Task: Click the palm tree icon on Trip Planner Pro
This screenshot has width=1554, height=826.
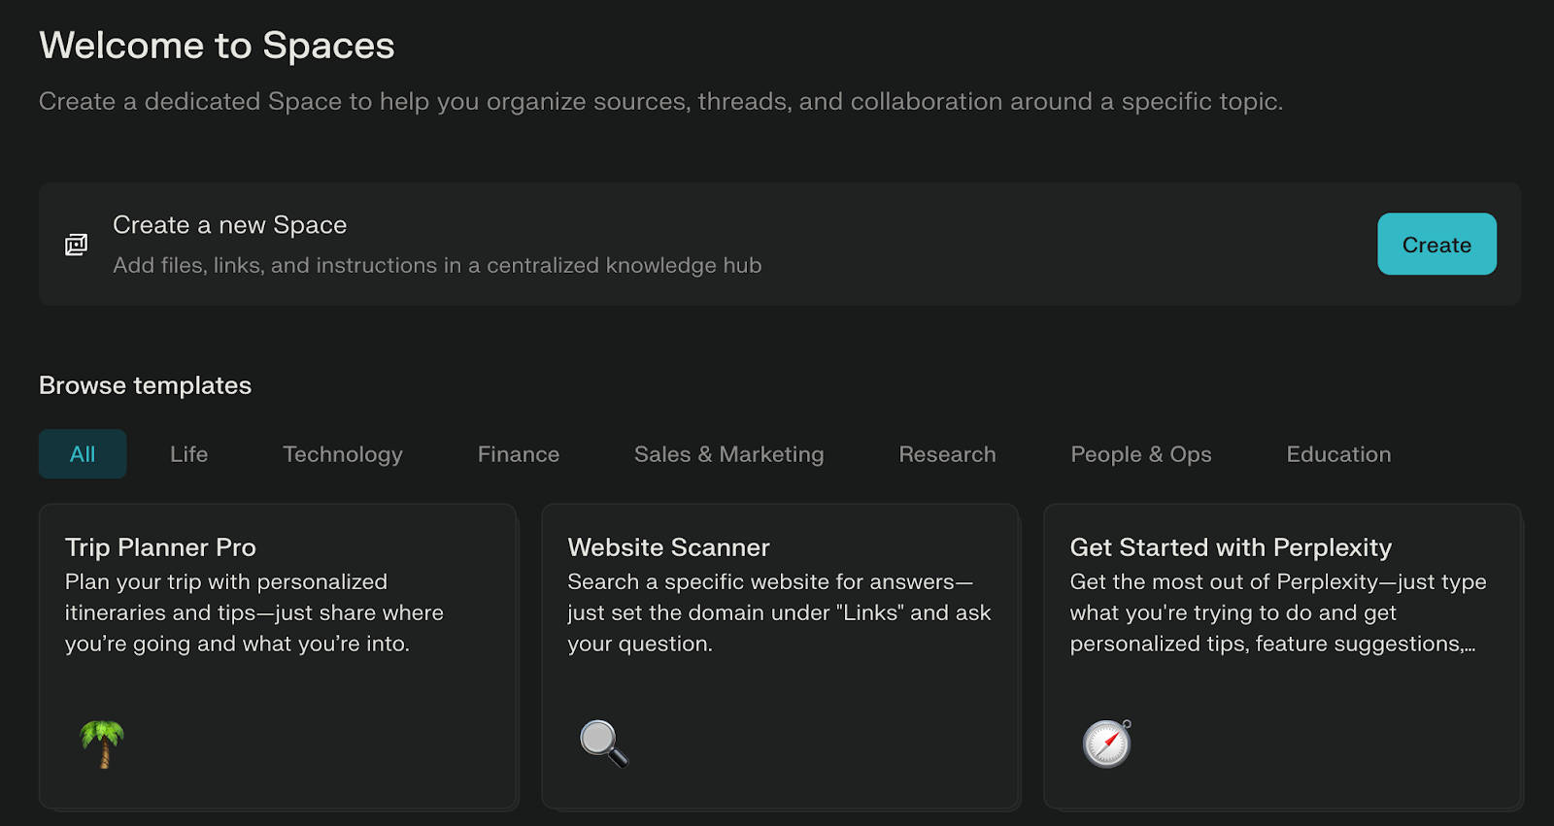Action: pyautogui.click(x=102, y=743)
